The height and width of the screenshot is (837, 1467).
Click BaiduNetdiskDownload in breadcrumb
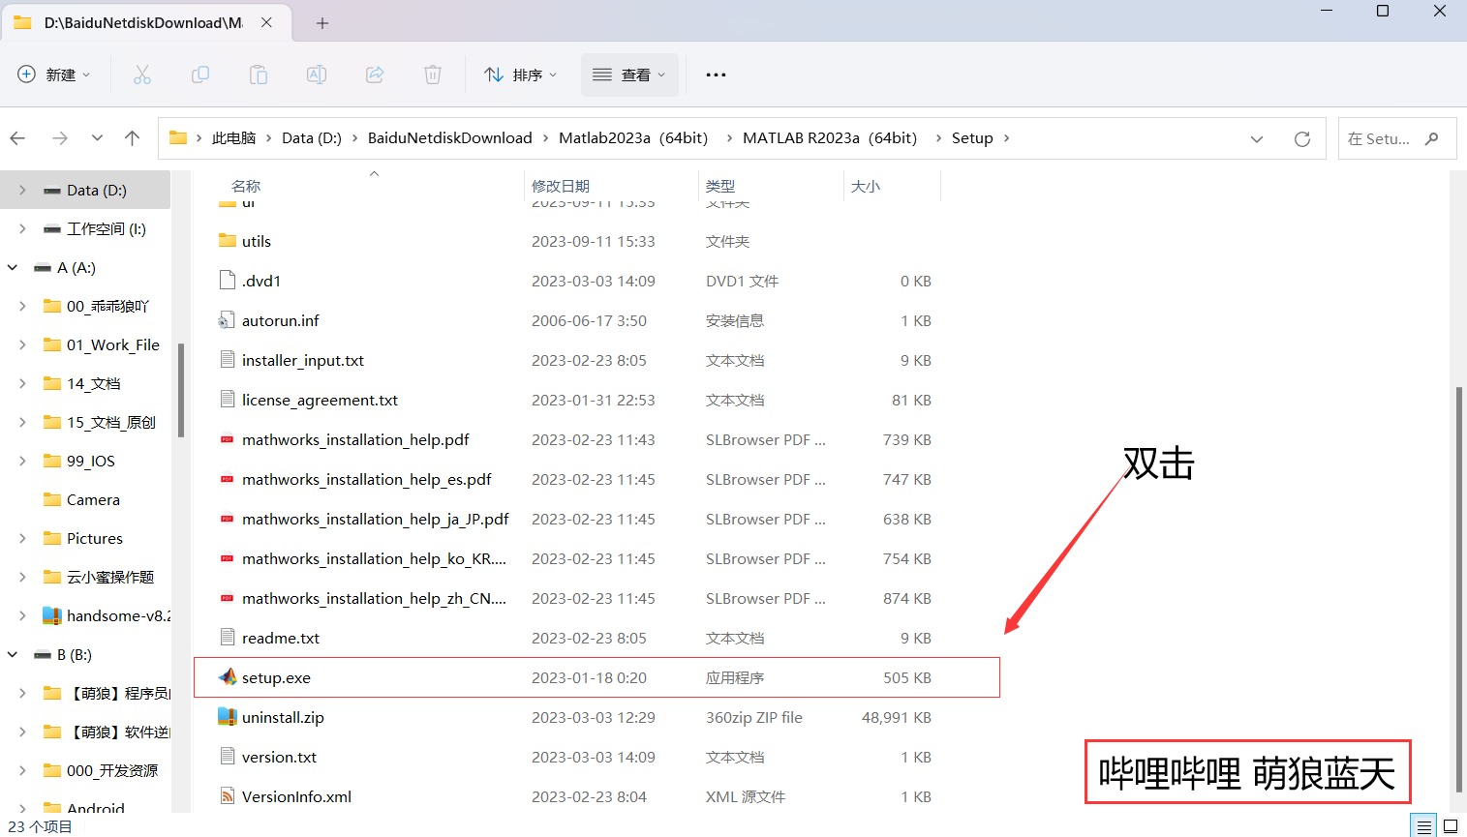tap(450, 138)
